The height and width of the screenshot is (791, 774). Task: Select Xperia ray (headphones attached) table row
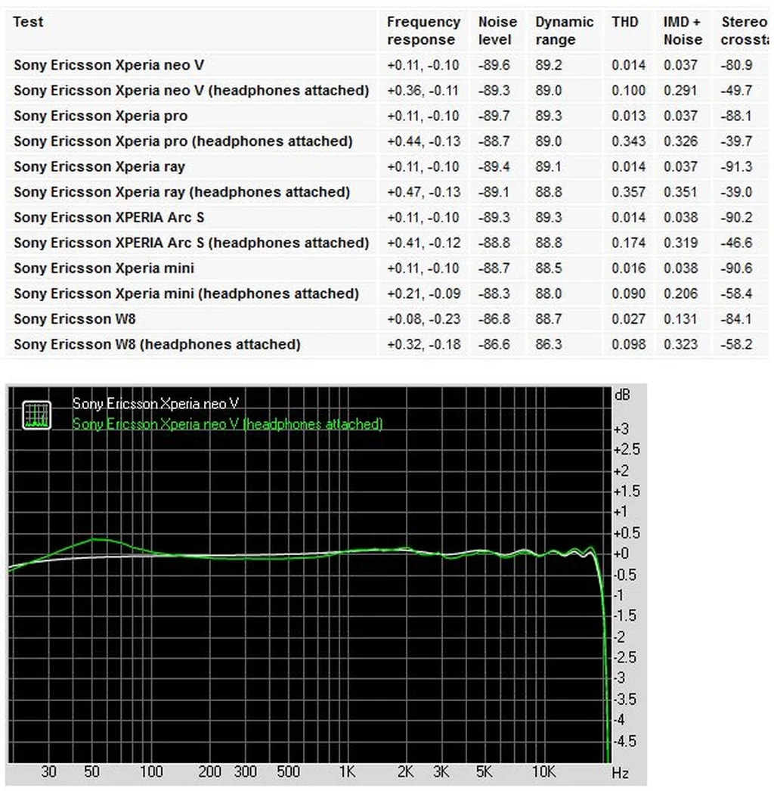point(181,192)
